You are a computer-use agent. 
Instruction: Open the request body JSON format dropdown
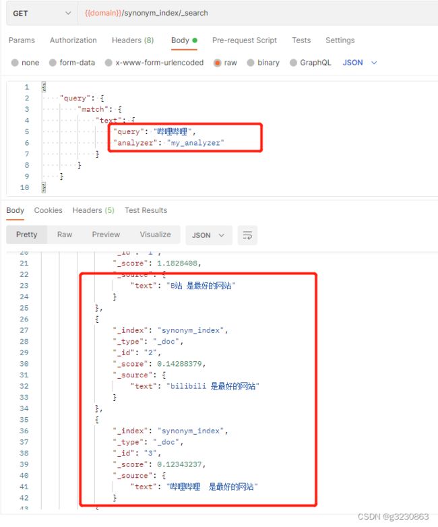[359, 63]
